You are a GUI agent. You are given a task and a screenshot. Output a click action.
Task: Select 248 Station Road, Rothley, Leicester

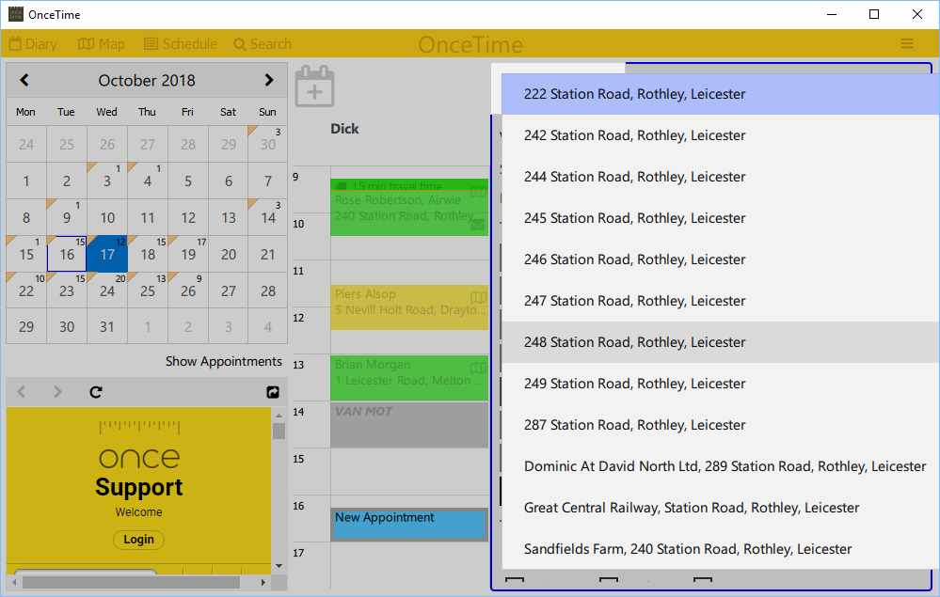pyautogui.click(x=721, y=342)
